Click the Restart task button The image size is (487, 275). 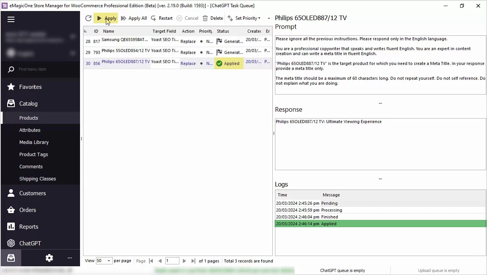point(162,18)
